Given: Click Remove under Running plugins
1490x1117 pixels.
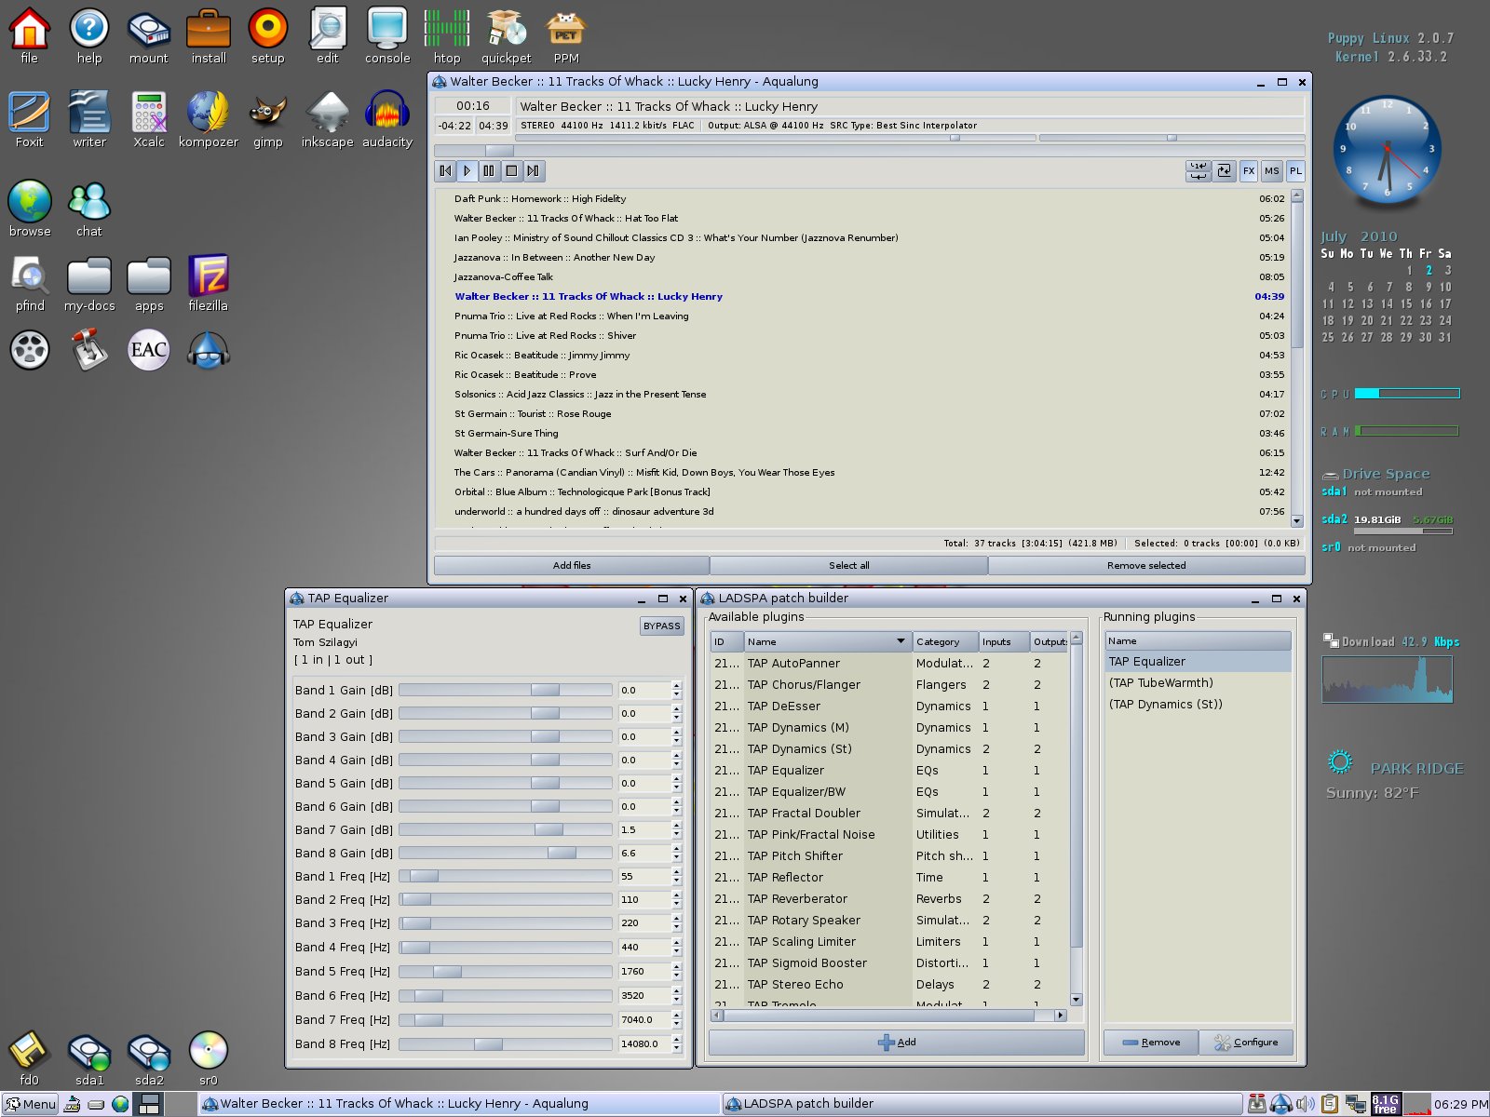Looking at the screenshot, I should [x=1151, y=1043].
